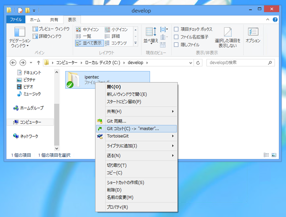This screenshot has height=217, width=286.
Task: Click ローカル ディスク (C:) breadcrumb
Action: [x=103, y=63]
